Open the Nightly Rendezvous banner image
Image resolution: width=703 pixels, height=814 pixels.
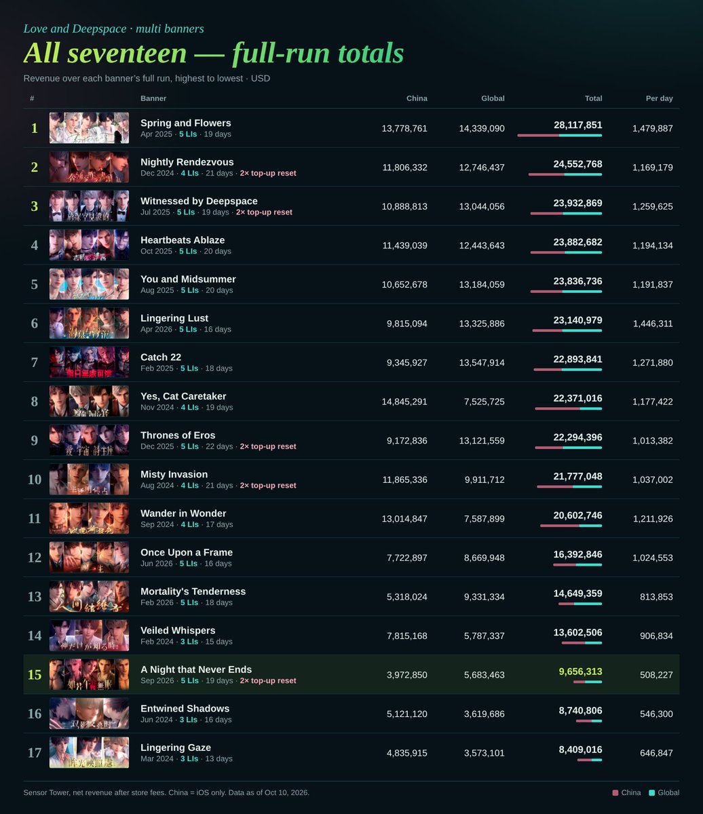point(89,167)
